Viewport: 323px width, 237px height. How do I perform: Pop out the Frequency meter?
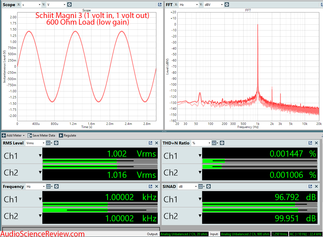coord(151,186)
